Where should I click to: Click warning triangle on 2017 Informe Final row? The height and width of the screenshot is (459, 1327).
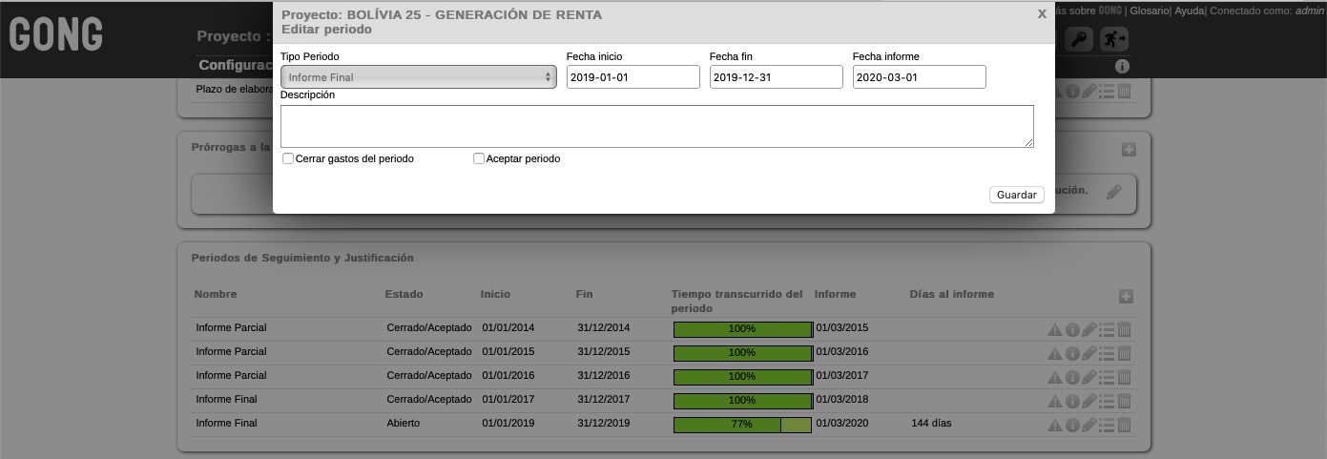point(1055,401)
